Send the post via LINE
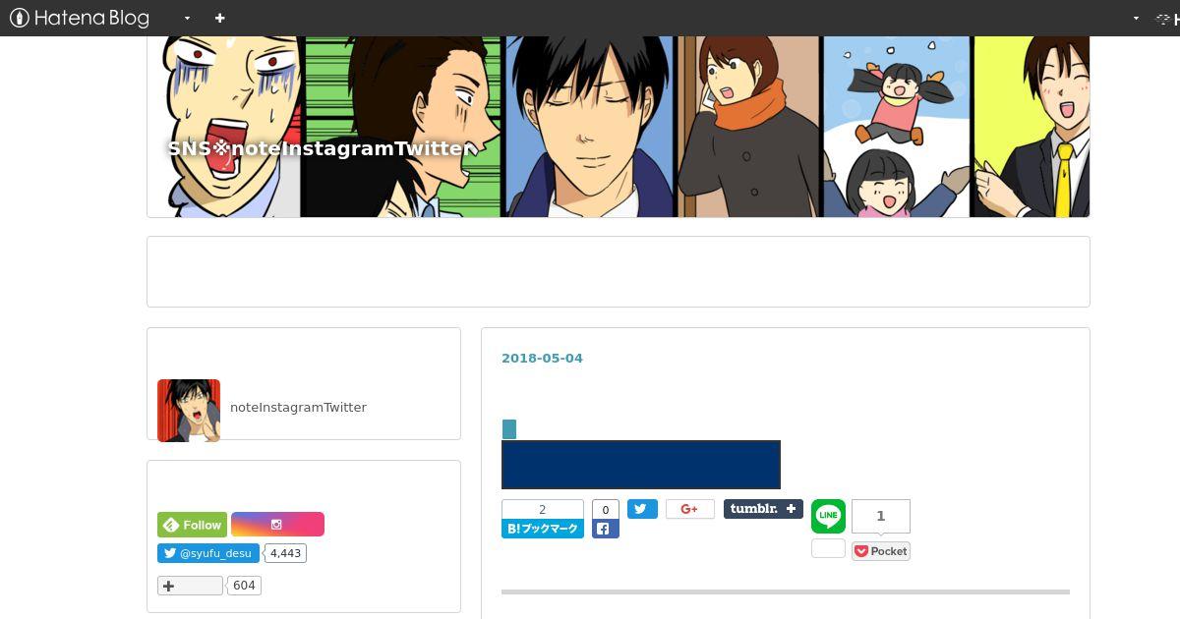The height and width of the screenshot is (619, 1180). click(x=828, y=516)
